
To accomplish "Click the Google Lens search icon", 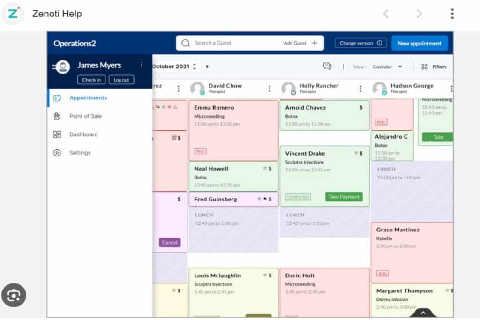I will 14,295.
